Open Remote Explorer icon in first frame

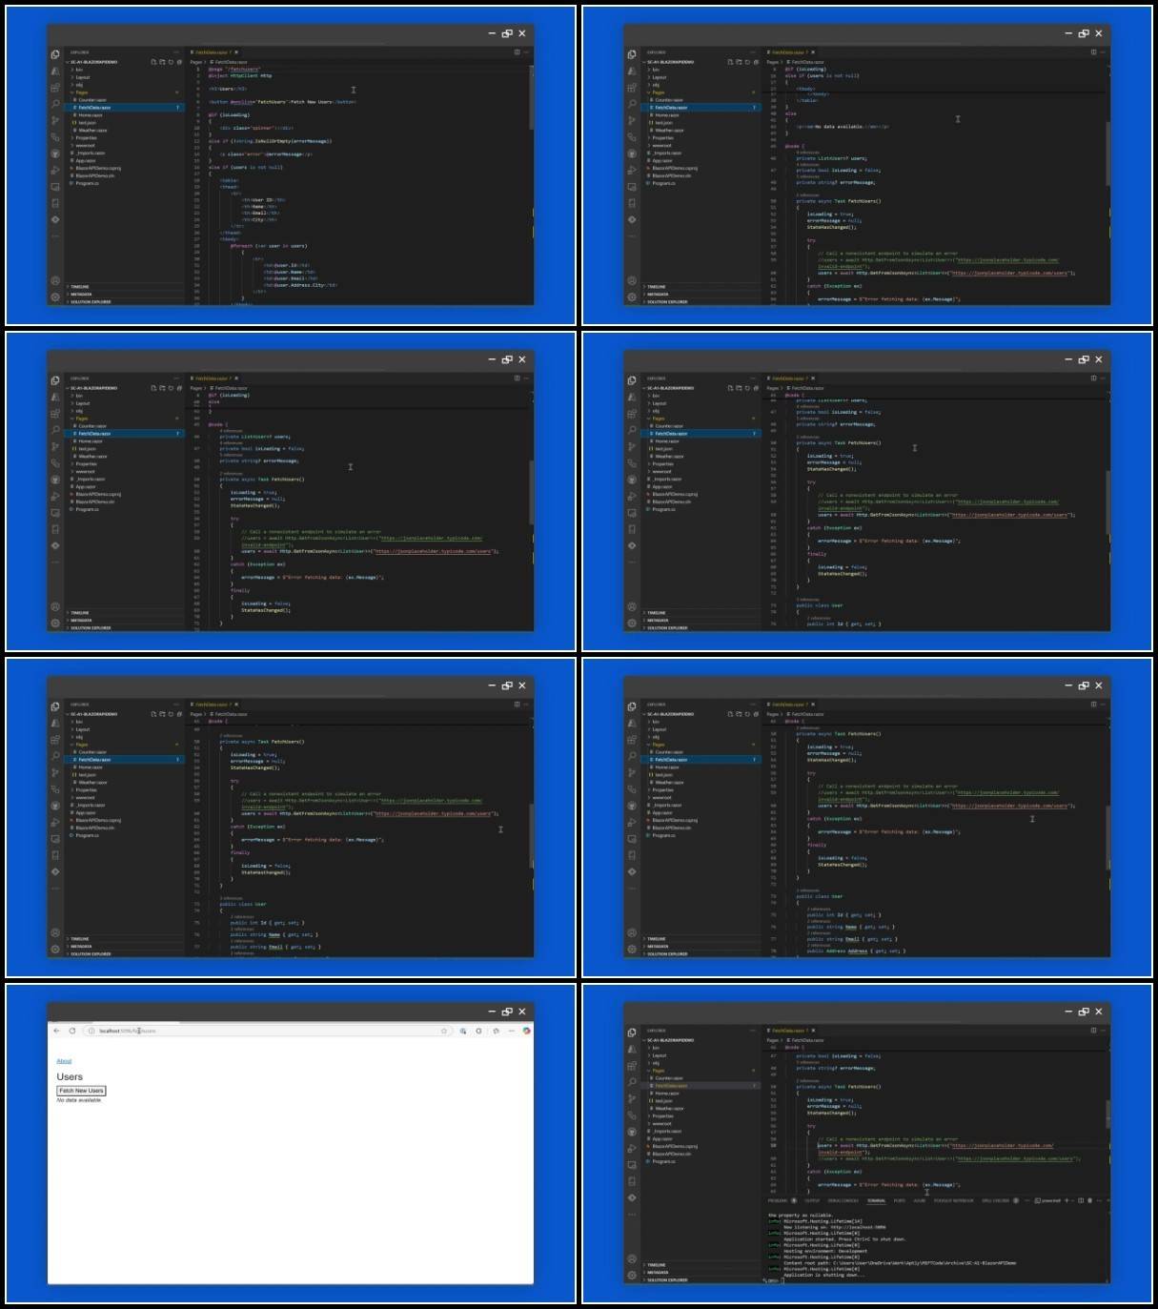pyautogui.click(x=55, y=187)
